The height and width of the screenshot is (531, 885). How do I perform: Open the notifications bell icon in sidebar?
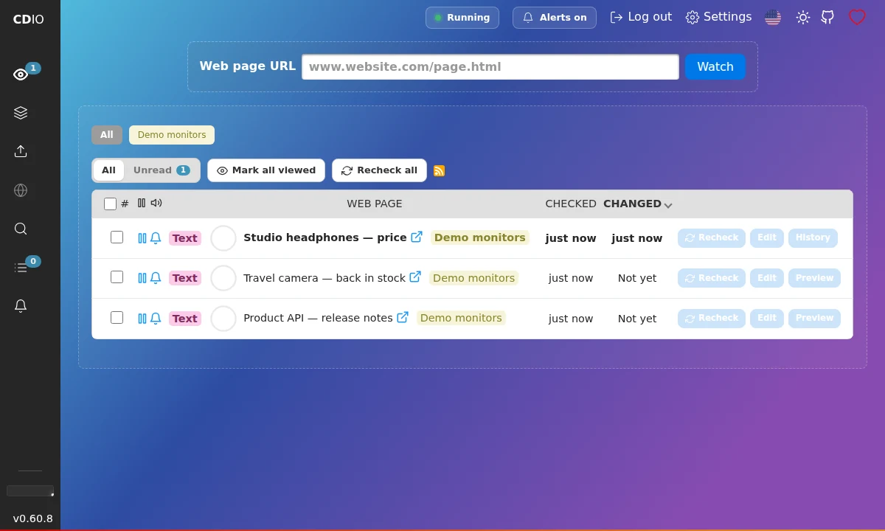point(21,305)
